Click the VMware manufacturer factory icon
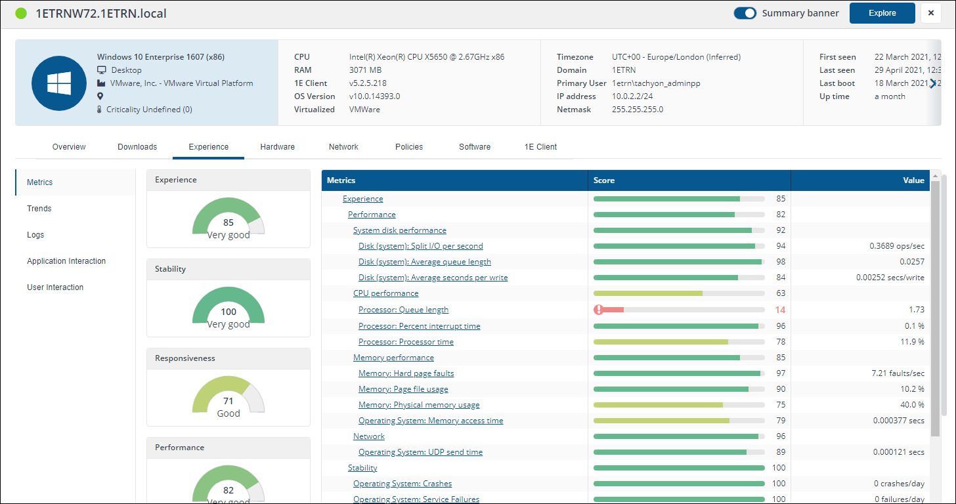956x504 pixels. pos(102,83)
